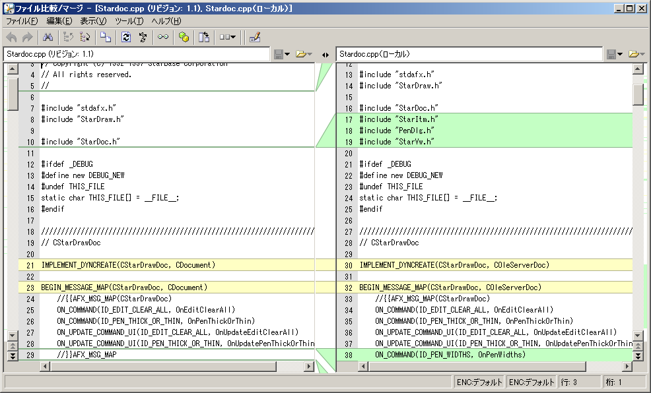651x393 pixels.
Task: Click the open folder icon for local Stardoc.cpp
Action: coord(634,54)
